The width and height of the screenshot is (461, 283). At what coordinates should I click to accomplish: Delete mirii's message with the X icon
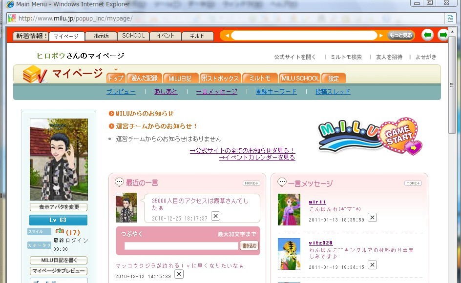[x=372, y=217]
